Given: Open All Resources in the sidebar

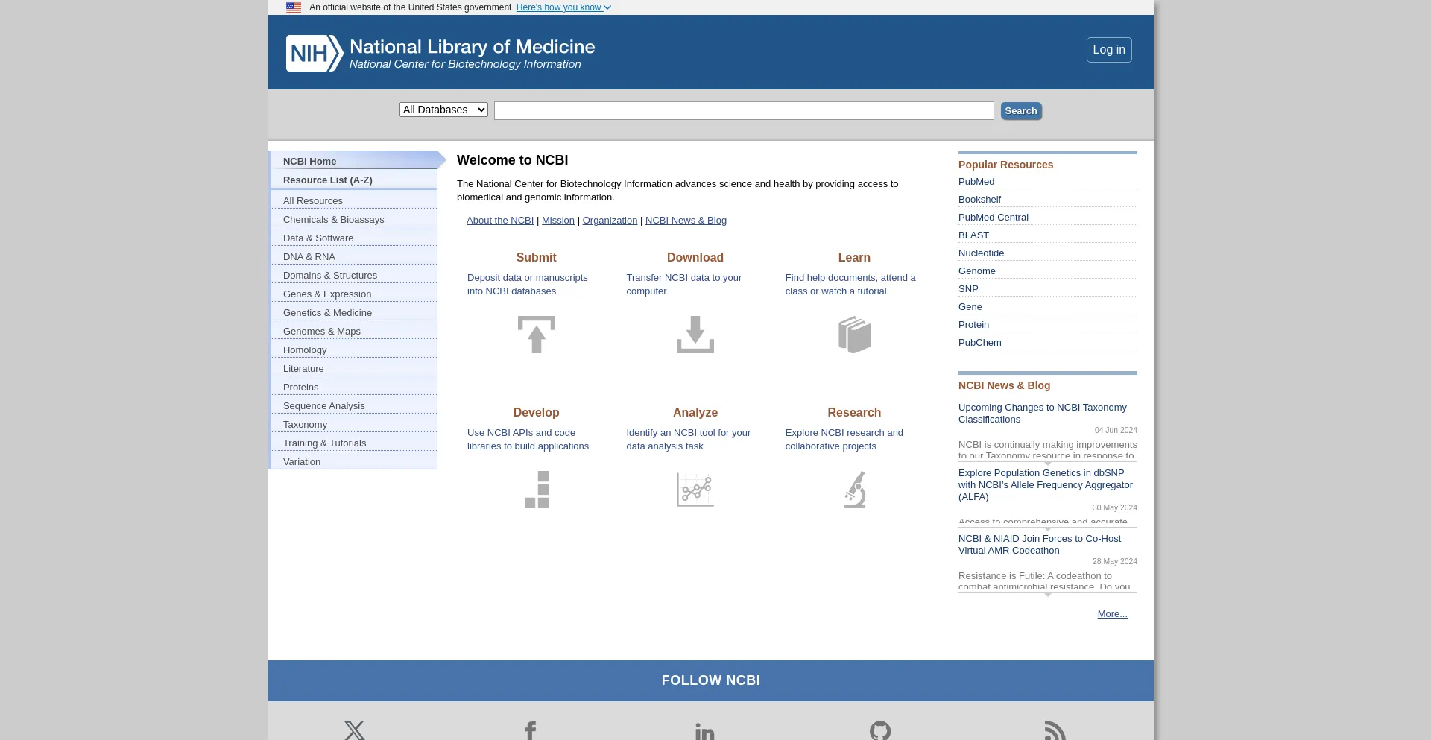Looking at the screenshot, I should coord(355,200).
